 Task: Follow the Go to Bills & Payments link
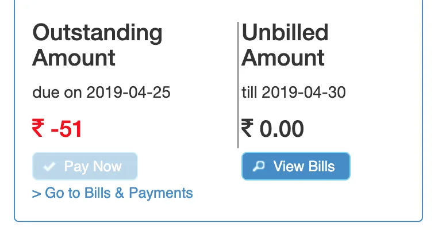click(x=113, y=193)
